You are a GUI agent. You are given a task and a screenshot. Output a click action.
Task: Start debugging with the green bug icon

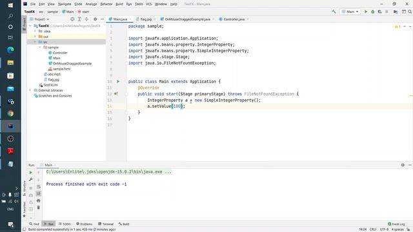pos(373,12)
